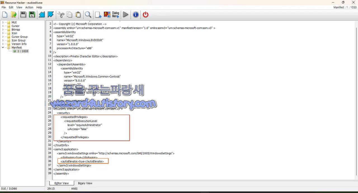Image resolution: width=358 pixels, height=193 pixels.
Task: Click the ANSI encoding status entry
Action: pyautogui.click(x=74, y=189)
